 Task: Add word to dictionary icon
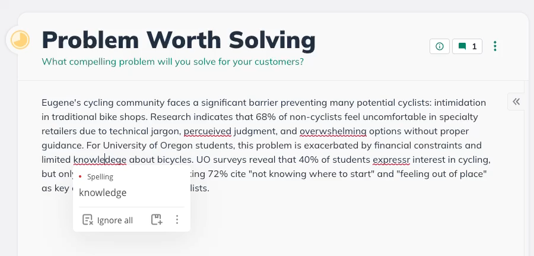[157, 220]
